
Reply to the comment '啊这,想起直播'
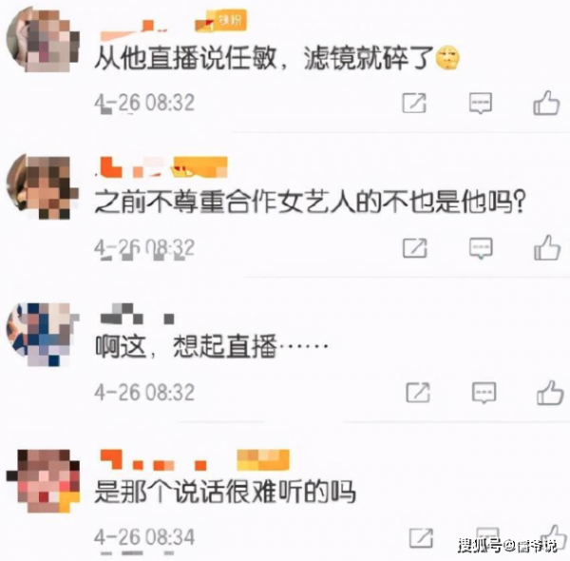click(484, 393)
